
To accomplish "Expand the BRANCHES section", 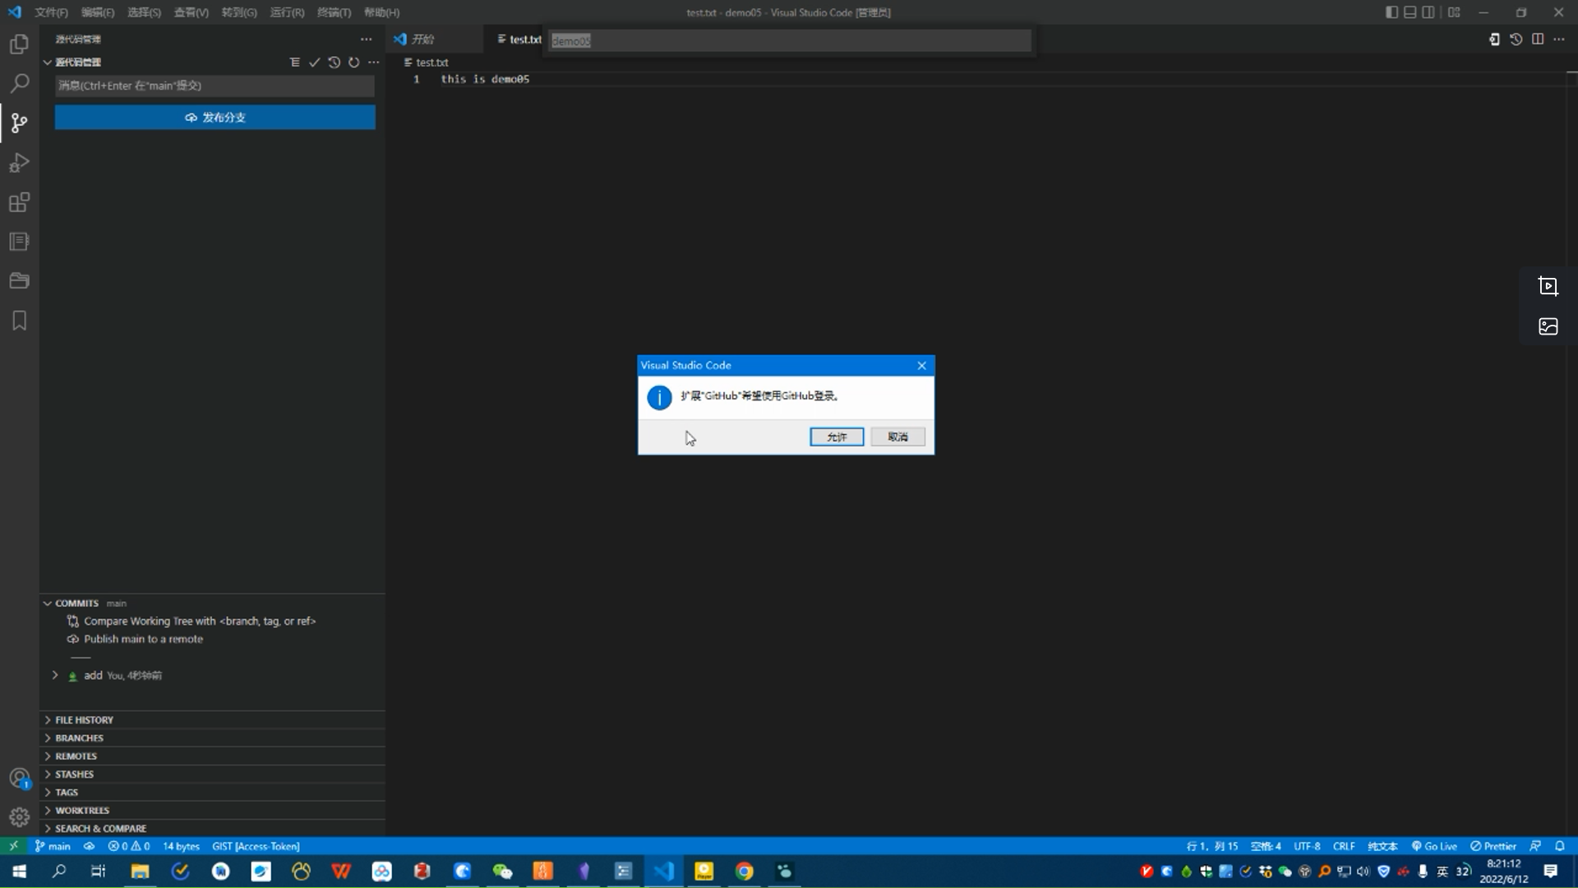I will pyautogui.click(x=79, y=738).
